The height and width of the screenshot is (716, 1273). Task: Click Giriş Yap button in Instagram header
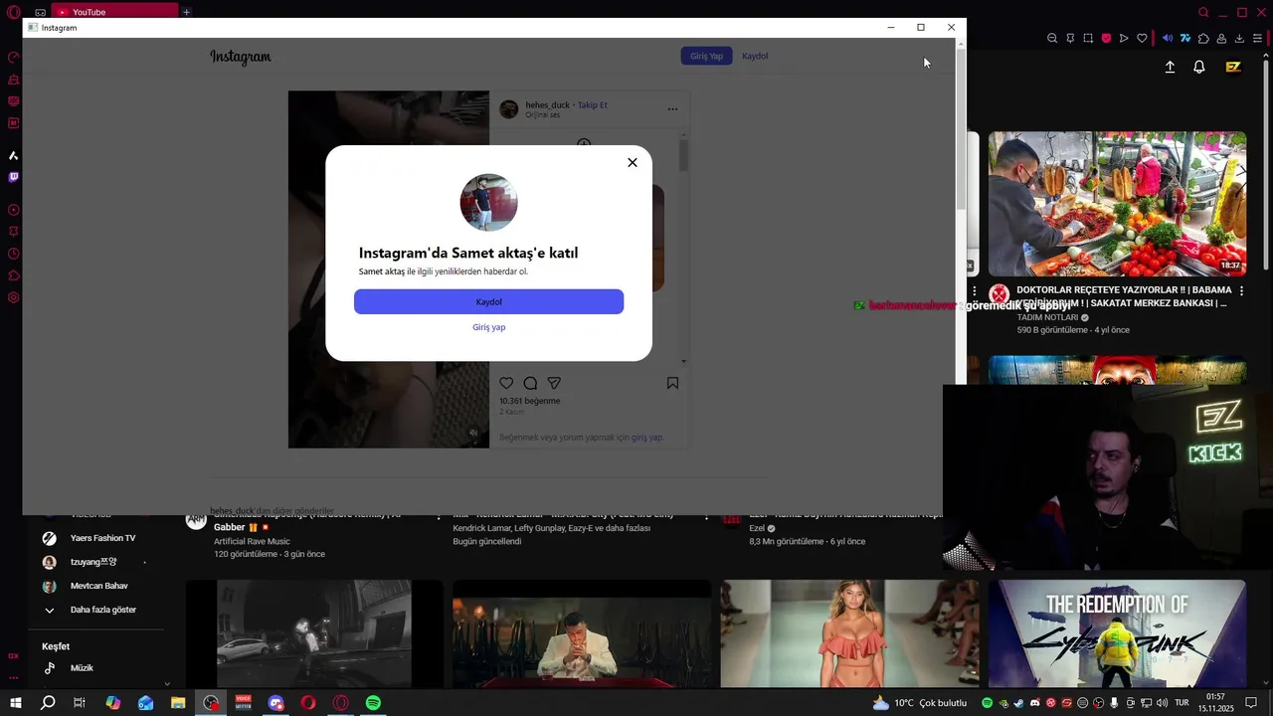coord(706,56)
